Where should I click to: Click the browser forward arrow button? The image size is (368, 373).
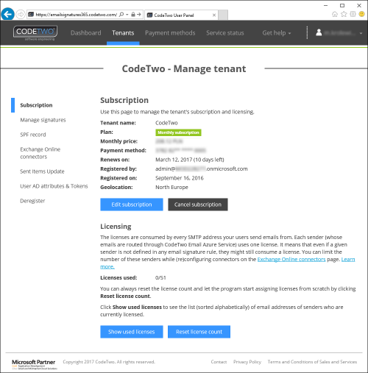tap(21, 15)
